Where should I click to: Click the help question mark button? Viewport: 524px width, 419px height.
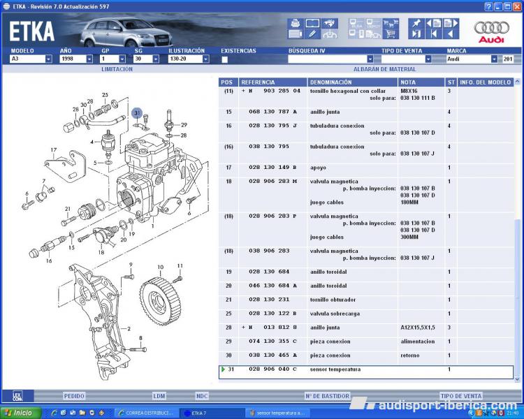click(488, 7)
